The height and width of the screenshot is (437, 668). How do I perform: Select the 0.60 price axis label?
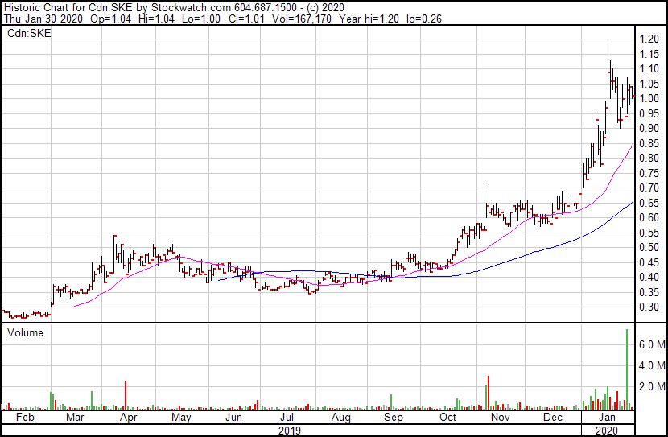click(649, 217)
